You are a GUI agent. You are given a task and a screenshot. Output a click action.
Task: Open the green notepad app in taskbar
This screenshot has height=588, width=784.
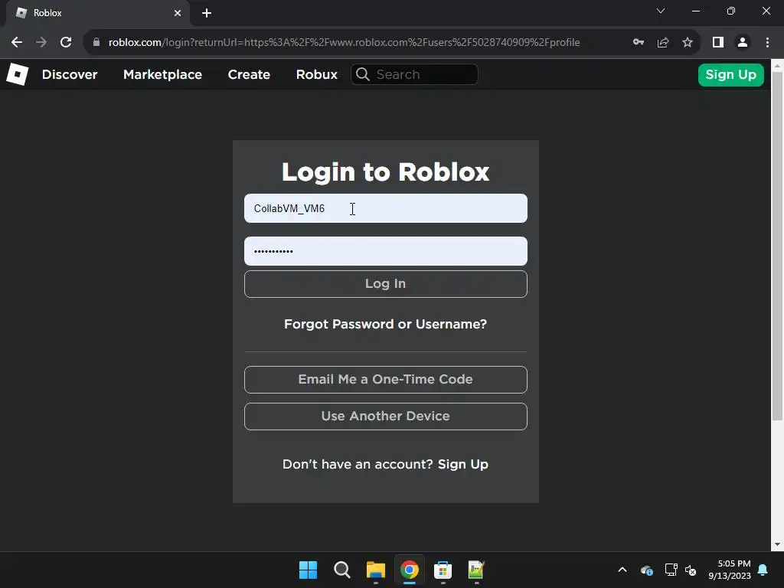(x=476, y=570)
